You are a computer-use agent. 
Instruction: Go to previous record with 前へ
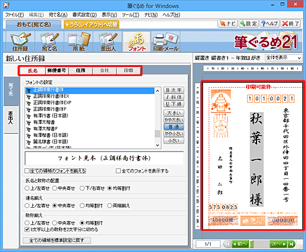pyautogui.click(x=240, y=244)
